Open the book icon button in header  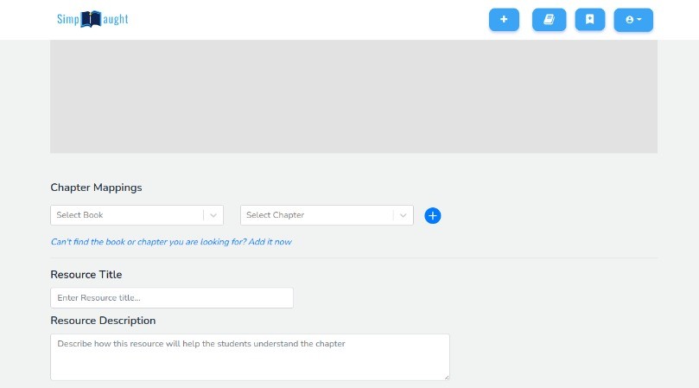(549, 20)
